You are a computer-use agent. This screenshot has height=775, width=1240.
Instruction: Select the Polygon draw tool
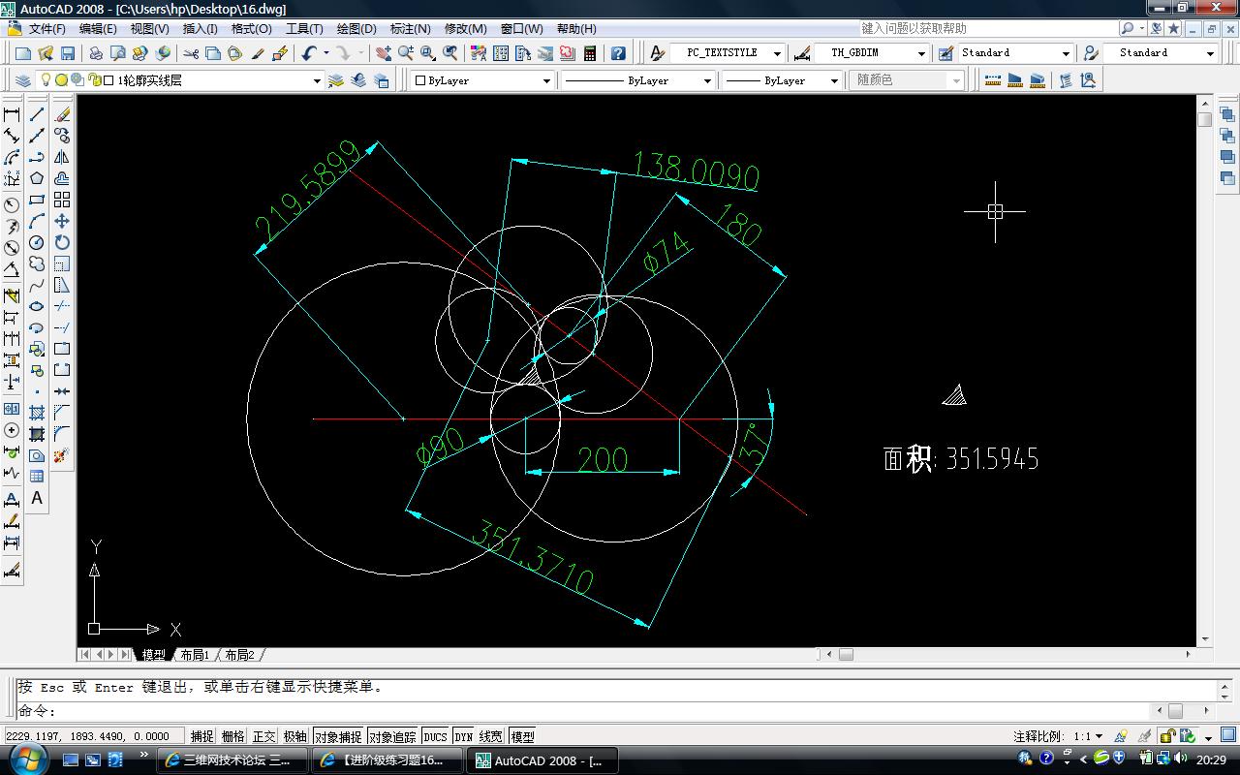(x=37, y=178)
